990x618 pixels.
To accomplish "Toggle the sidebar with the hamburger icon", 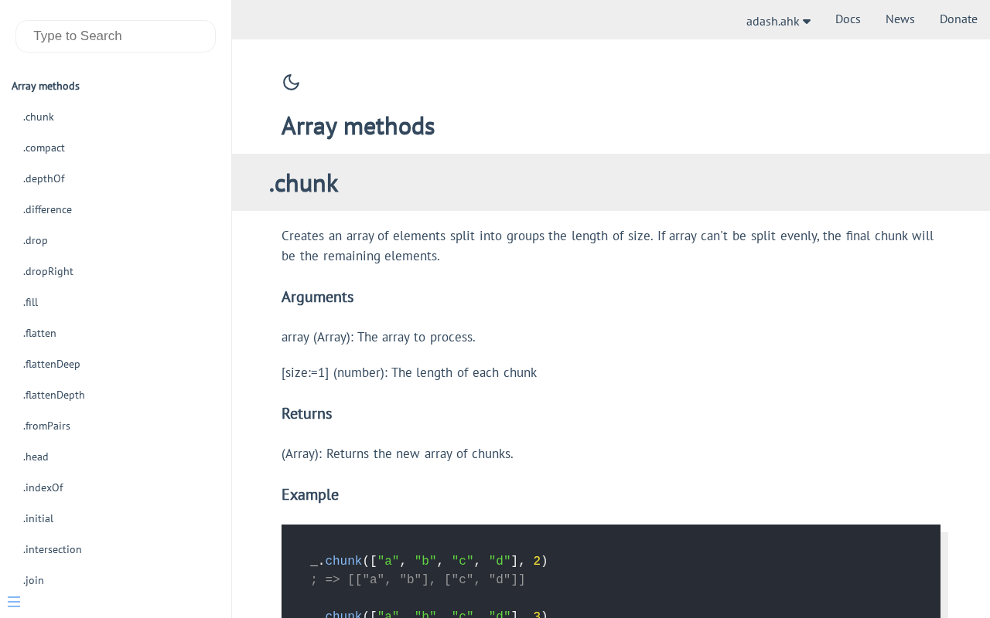I will [14, 602].
